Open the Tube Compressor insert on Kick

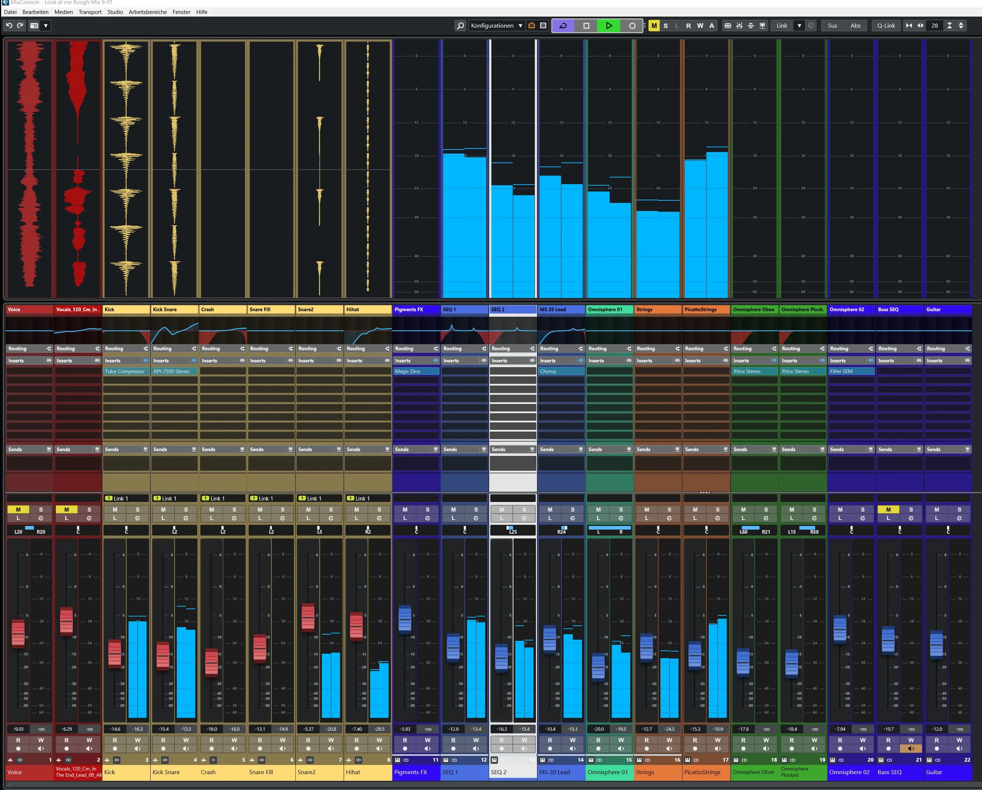(126, 371)
